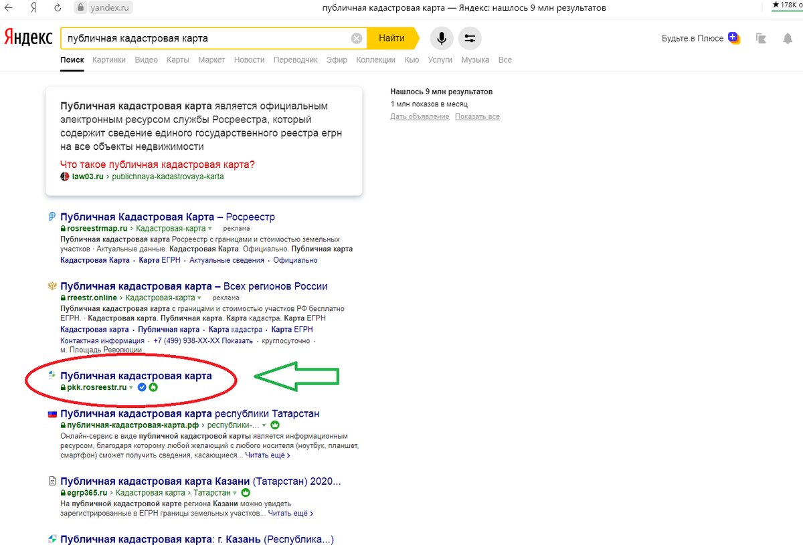The width and height of the screenshot is (803, 545).
Task: Open the Музыка tab
Action: 475,60
